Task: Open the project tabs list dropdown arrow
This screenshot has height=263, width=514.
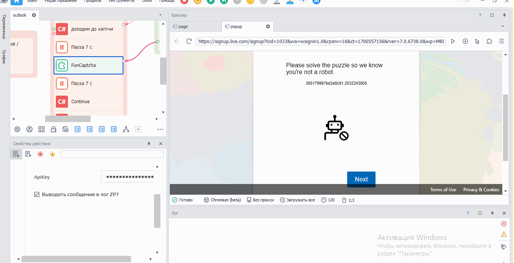Action: [x=160, y=15]
